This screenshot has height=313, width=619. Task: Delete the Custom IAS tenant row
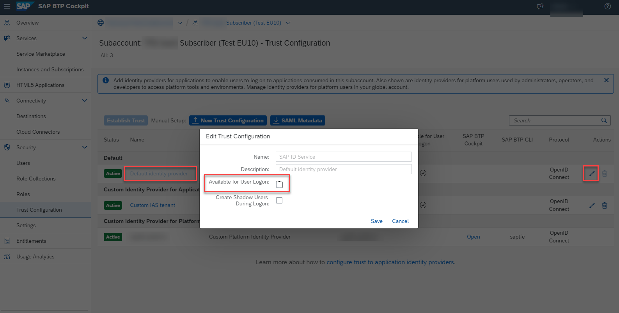605,205
